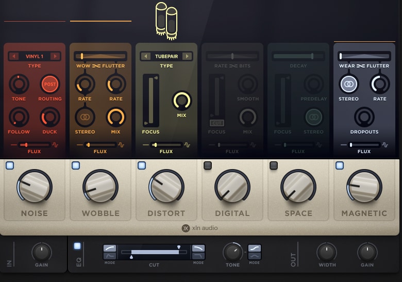Click the Magnetic Rate knob
Image resolution: width=402 pixels, height=282 pixels.
pos(380,84)
